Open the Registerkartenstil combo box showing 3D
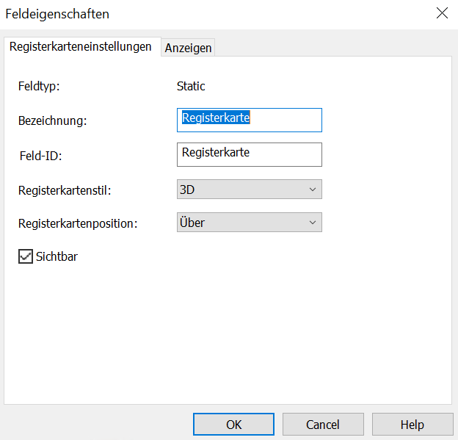 tap(241, 190)
